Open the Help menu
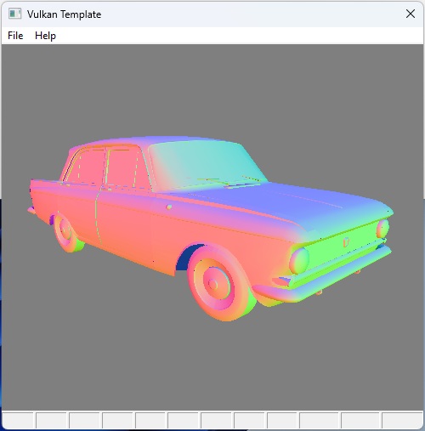 tap(45, 36)
